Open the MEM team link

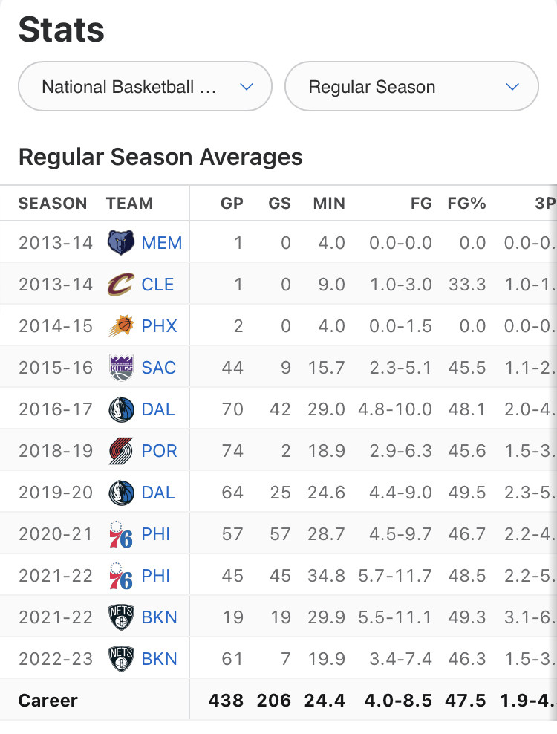(161, 243)
